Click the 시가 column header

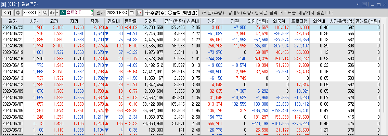click(34, 21)
